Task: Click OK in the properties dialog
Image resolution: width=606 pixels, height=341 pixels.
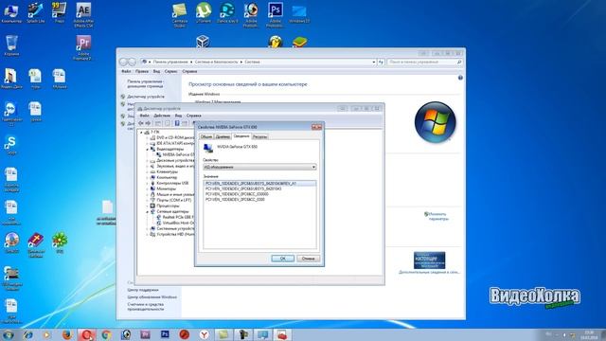Action: pos(282,259)
